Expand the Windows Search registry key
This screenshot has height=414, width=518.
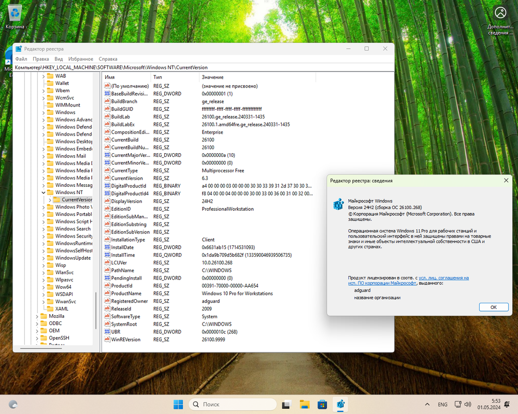tap(44, 229)
